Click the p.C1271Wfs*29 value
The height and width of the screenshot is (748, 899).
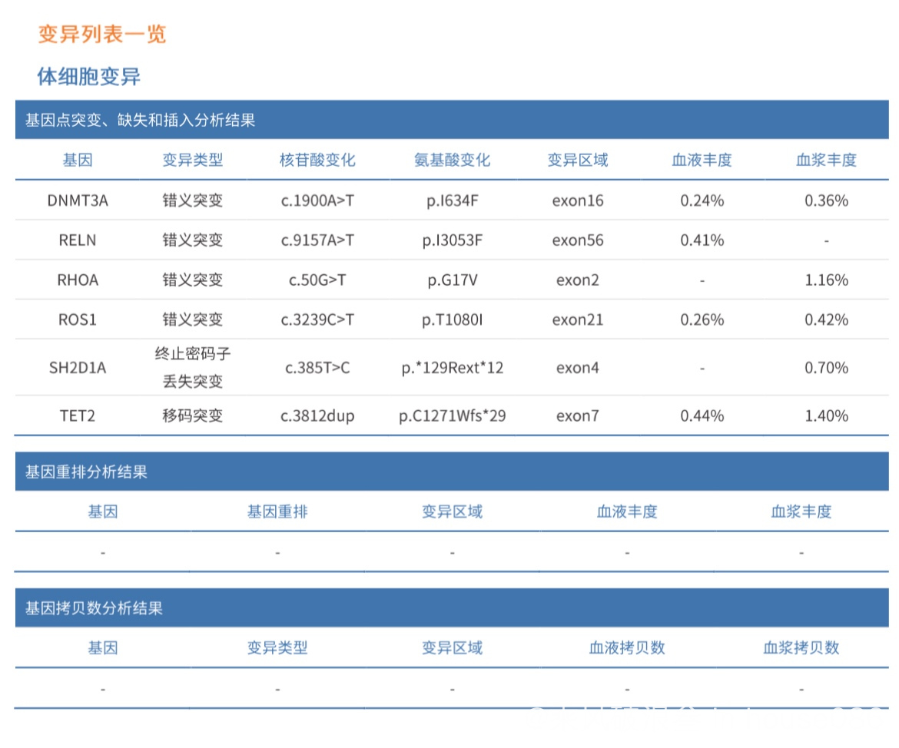[x=452, y=415]
